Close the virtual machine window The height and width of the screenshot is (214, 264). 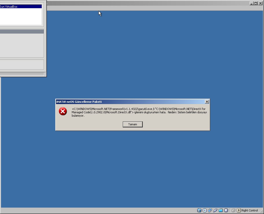(260, 3)
